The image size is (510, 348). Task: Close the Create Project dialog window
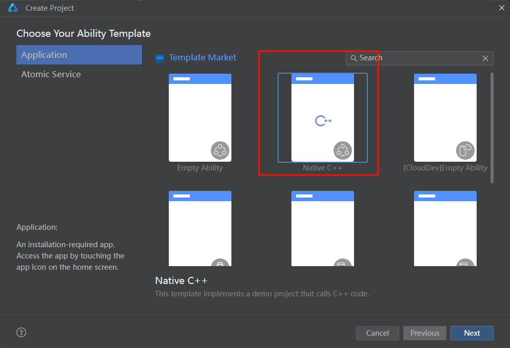click(x=502, y=8)
